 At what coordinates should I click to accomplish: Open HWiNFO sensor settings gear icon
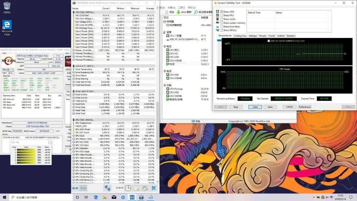tap(145, 188)
